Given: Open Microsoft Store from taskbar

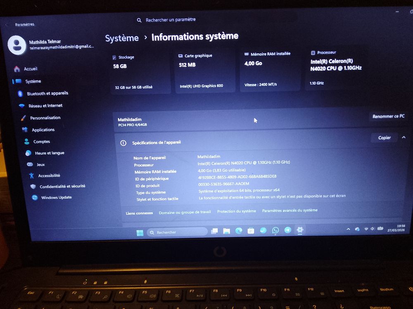Looking at the screenshot, I should point(251,231).
